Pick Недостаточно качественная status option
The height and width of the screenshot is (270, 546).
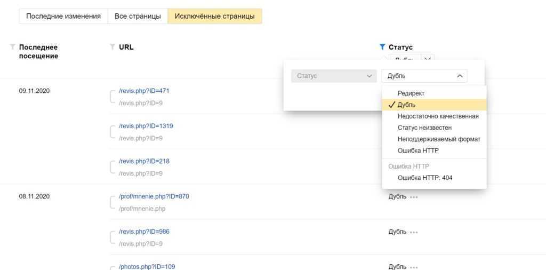tap(438, 116)
